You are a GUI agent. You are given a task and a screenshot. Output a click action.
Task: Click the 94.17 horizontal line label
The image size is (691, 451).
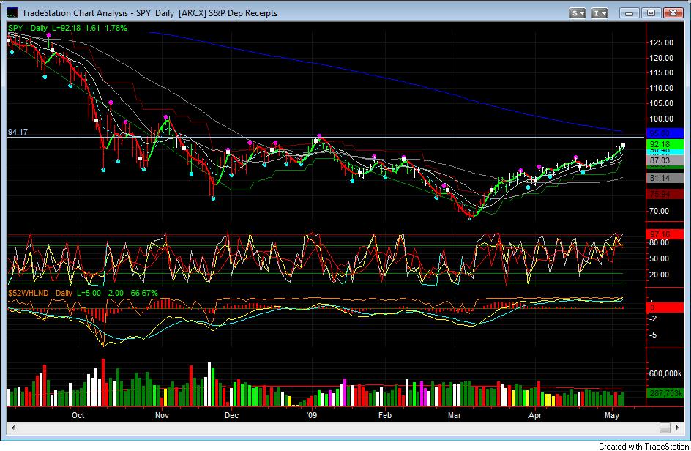click(18, 132)
